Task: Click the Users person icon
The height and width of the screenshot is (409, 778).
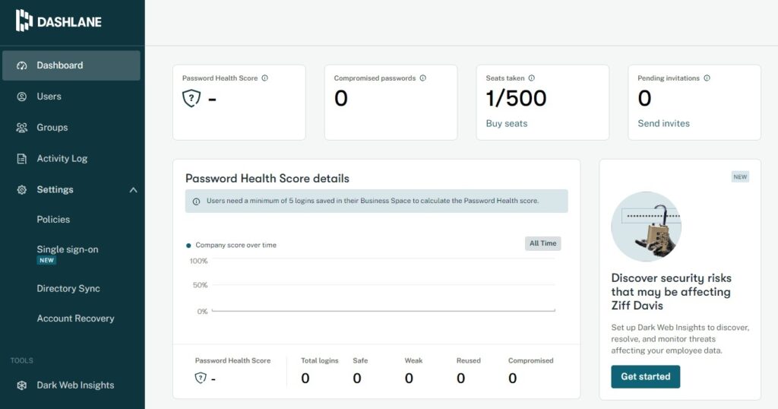Action: point(22,97)
